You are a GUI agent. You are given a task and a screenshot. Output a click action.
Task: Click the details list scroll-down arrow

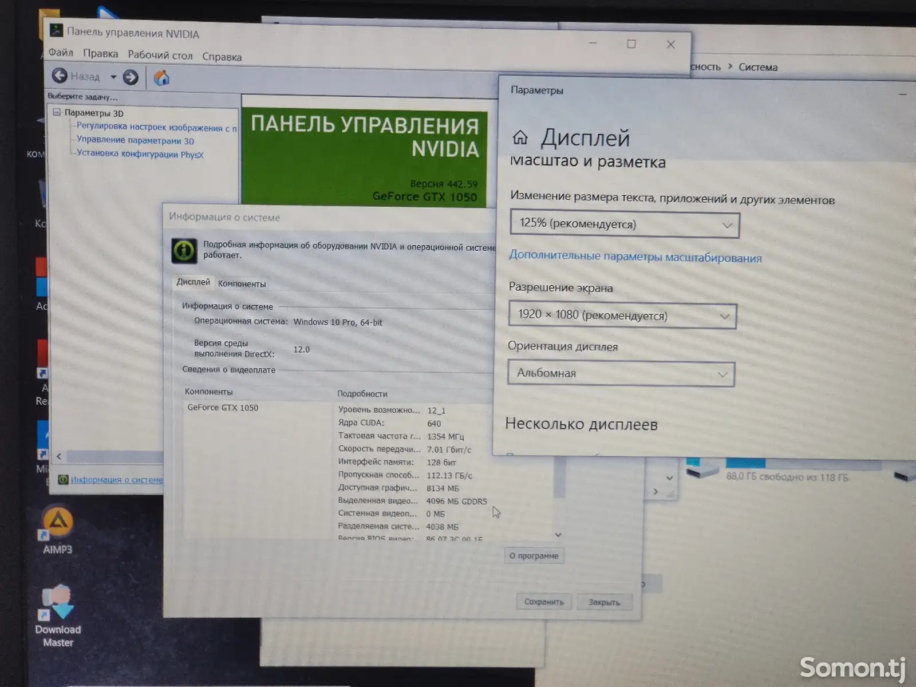click(558, 535)
